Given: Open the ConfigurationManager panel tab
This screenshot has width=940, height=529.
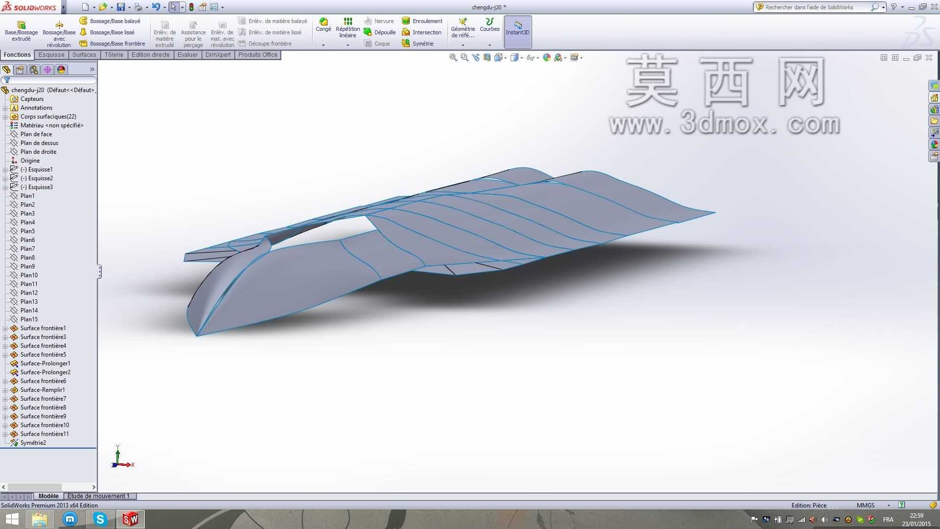Looking at the screenshot, I should 34,70.
